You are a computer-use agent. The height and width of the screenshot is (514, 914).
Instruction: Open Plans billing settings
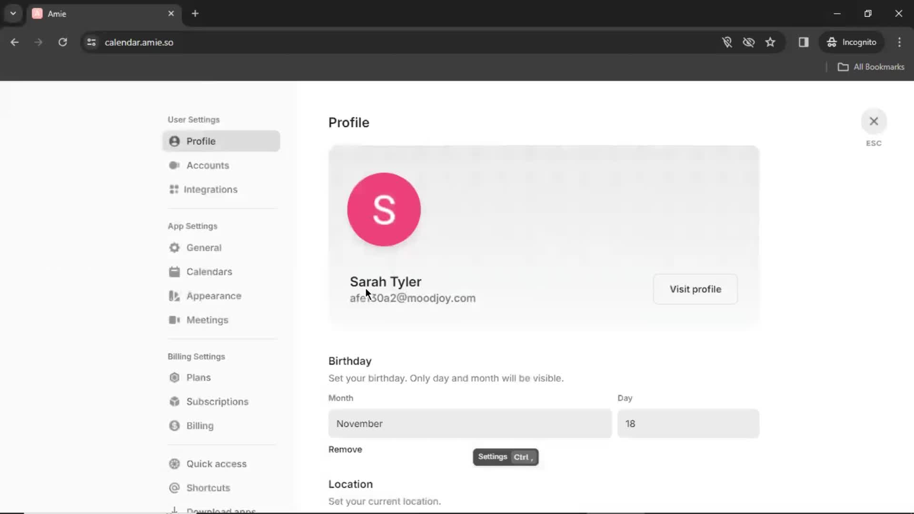(x=199, y=377)
